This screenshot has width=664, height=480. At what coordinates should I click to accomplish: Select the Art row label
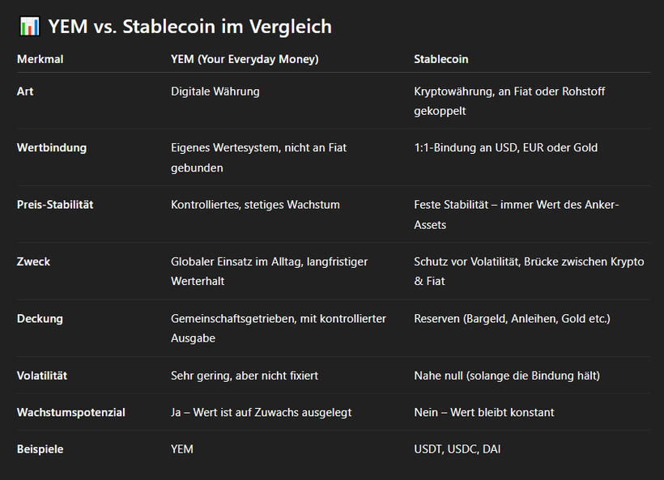click(25, 91)
